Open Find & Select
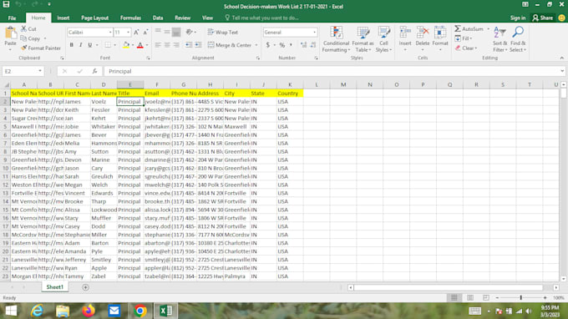 pos(518,39)
